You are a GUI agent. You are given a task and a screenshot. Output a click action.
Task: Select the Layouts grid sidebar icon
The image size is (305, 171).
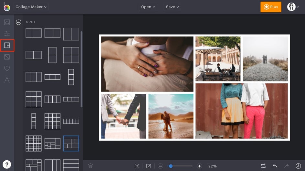click(7, 45)
